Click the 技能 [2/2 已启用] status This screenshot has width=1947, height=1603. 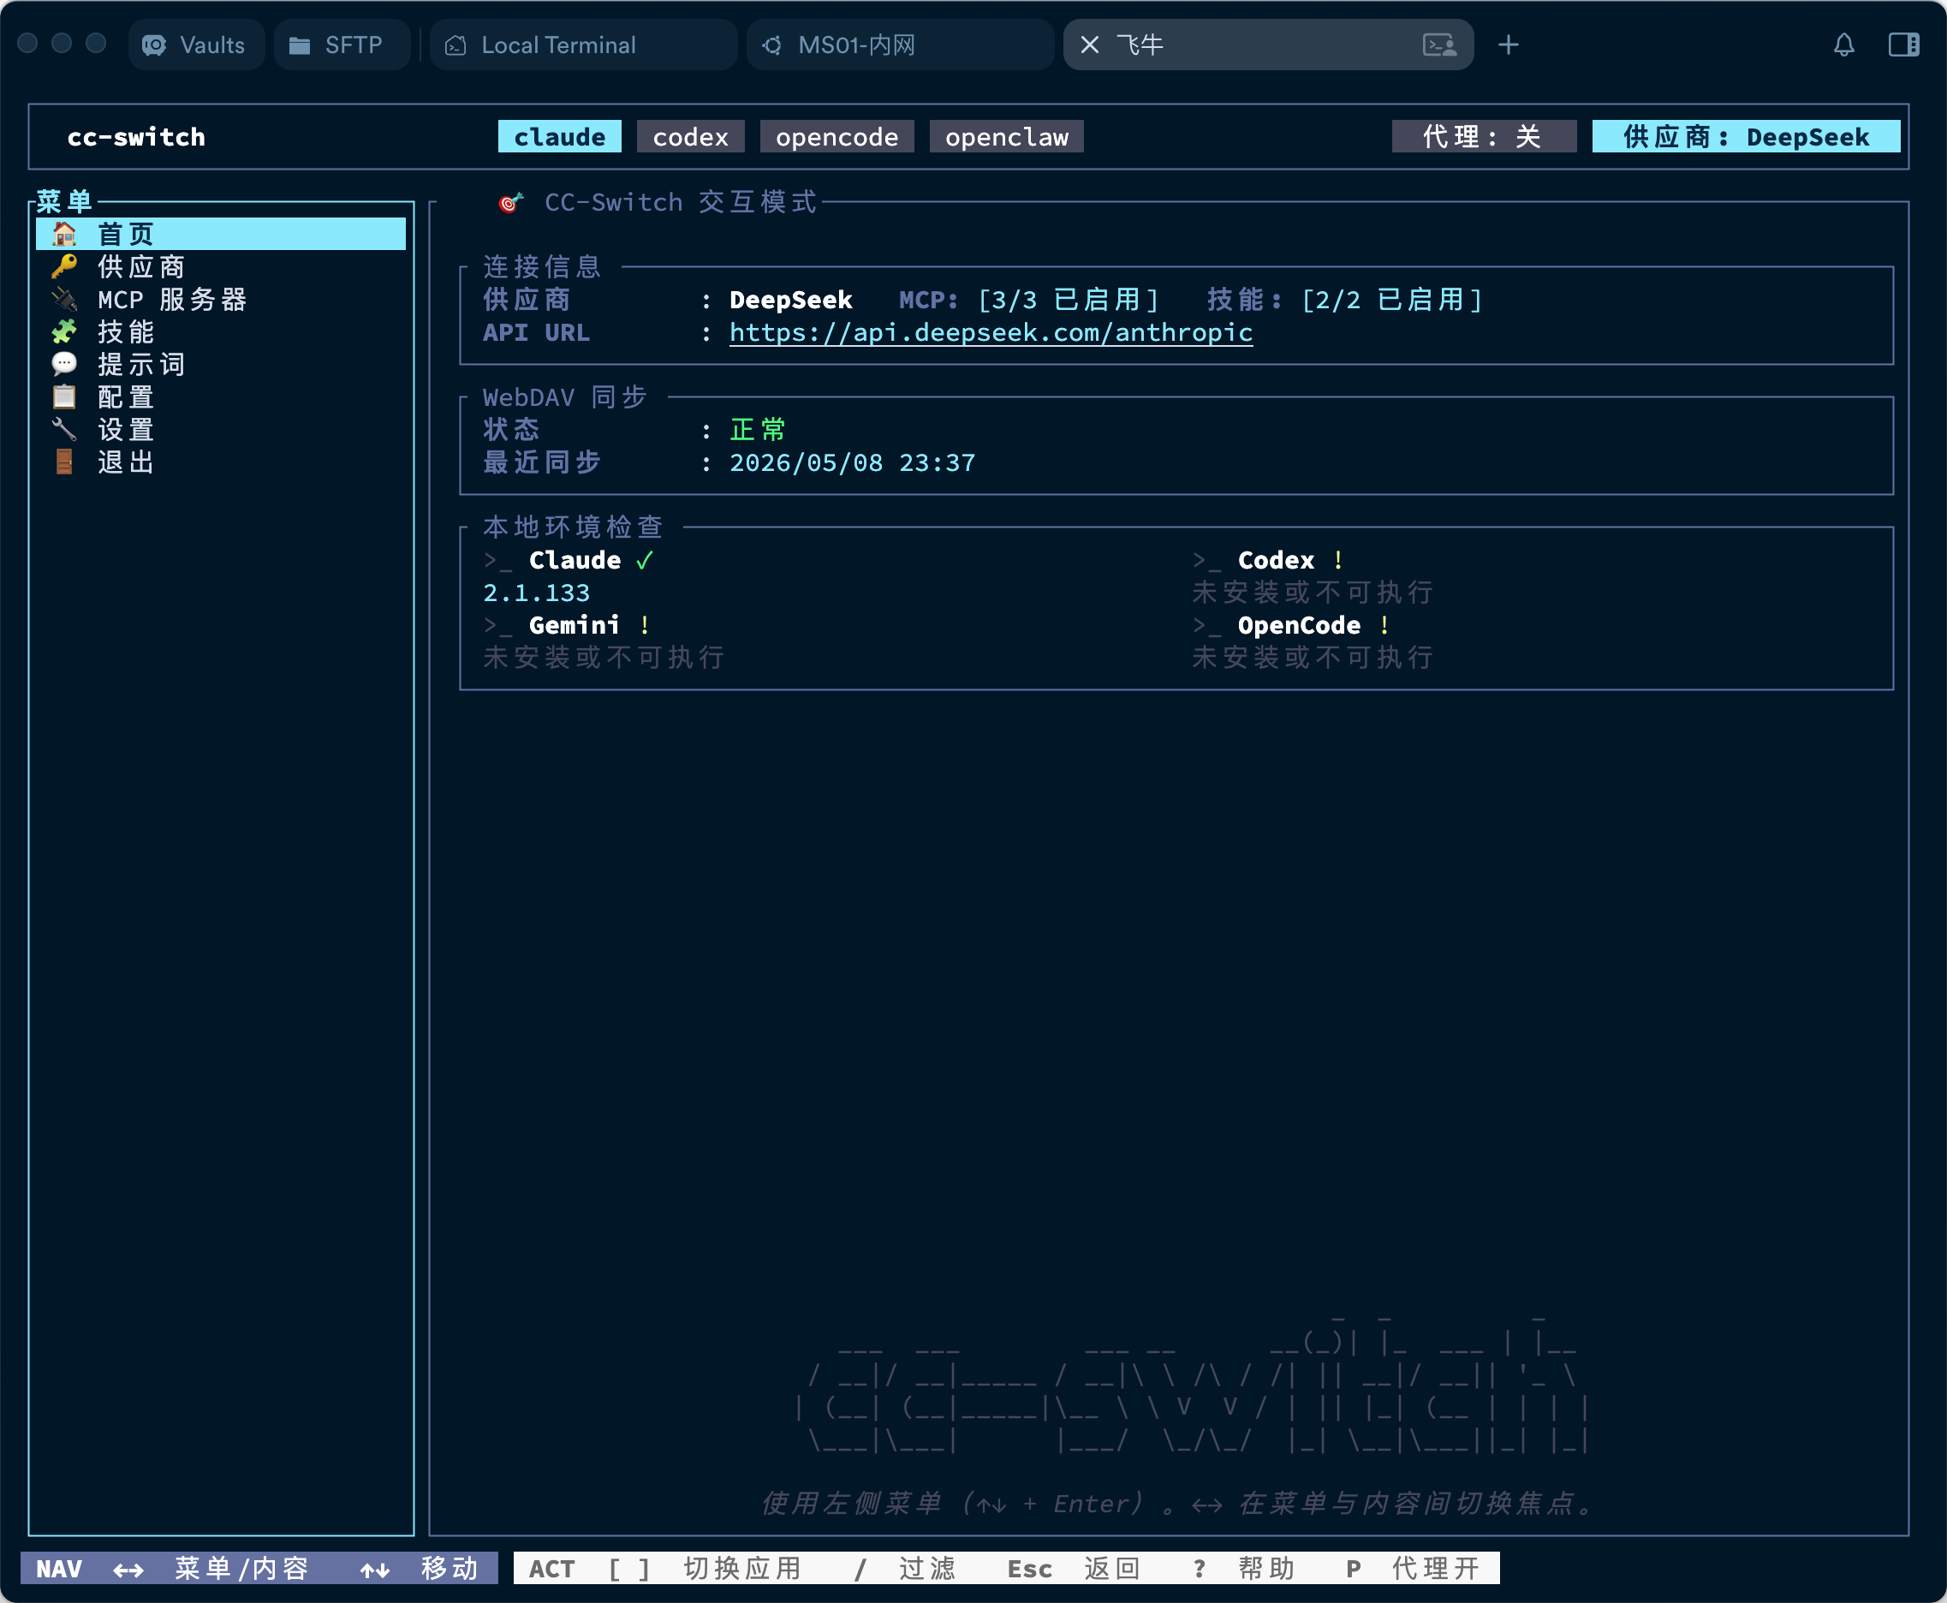tap(1344, 300)
